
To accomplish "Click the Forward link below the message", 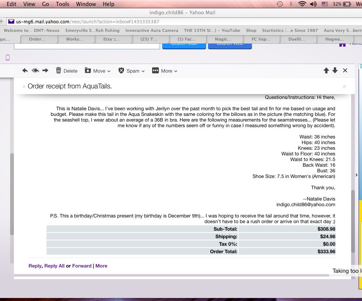I will pos(82,266).
